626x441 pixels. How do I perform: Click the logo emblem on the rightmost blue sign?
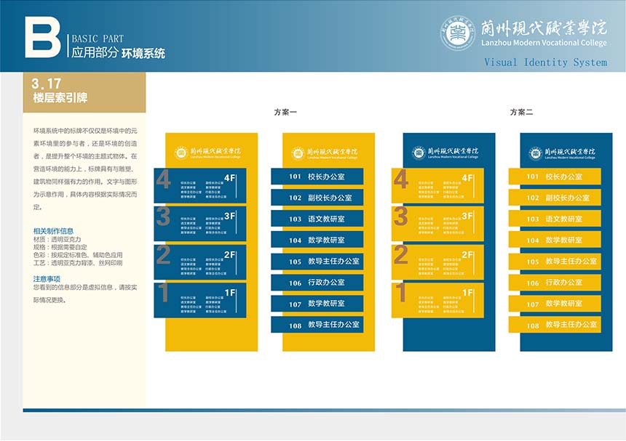click(536, 153)
